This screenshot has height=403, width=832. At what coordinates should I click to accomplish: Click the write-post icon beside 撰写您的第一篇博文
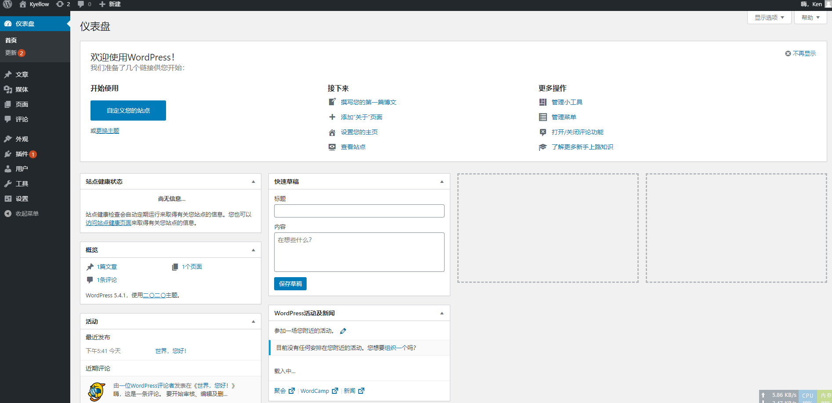pos(332,102)
